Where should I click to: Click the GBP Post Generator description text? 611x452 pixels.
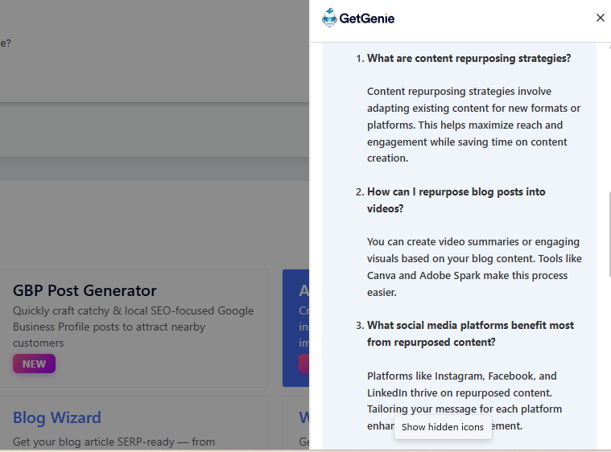point(133,327)
